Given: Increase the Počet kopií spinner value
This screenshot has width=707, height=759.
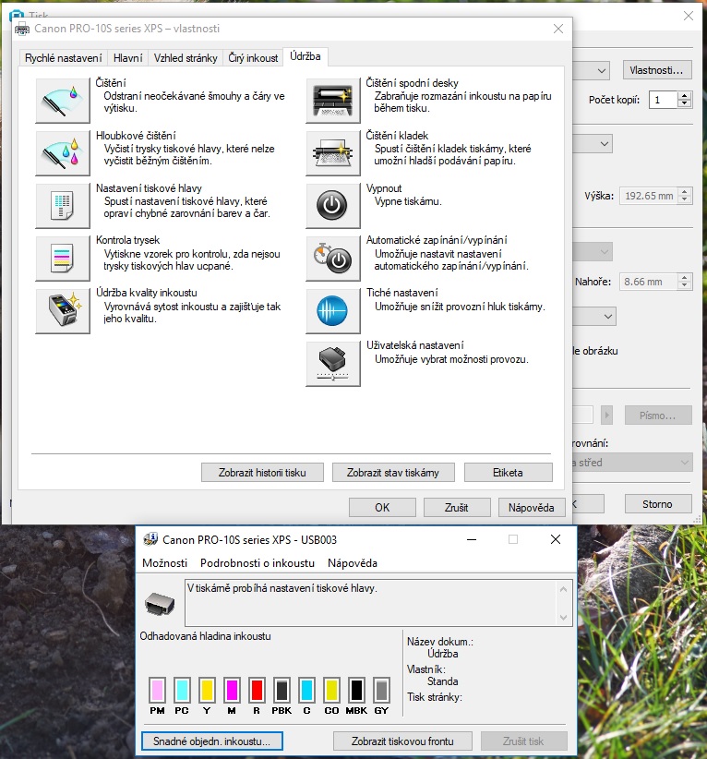Looking at the screenshot, I should 684,95.
